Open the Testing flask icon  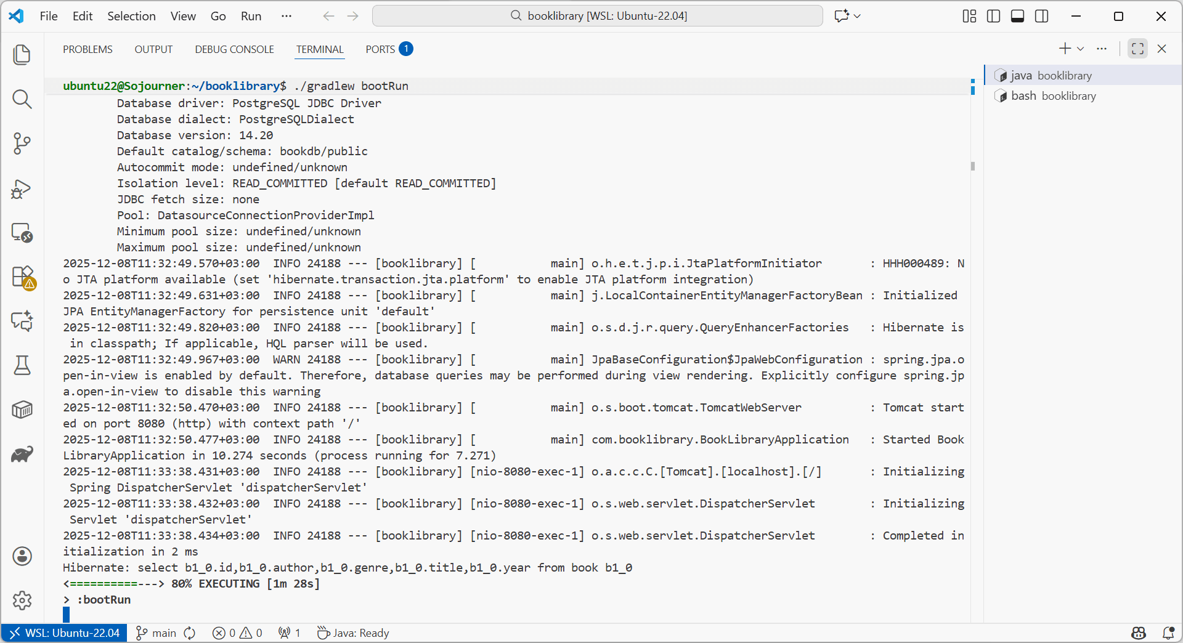coord(22,365)
